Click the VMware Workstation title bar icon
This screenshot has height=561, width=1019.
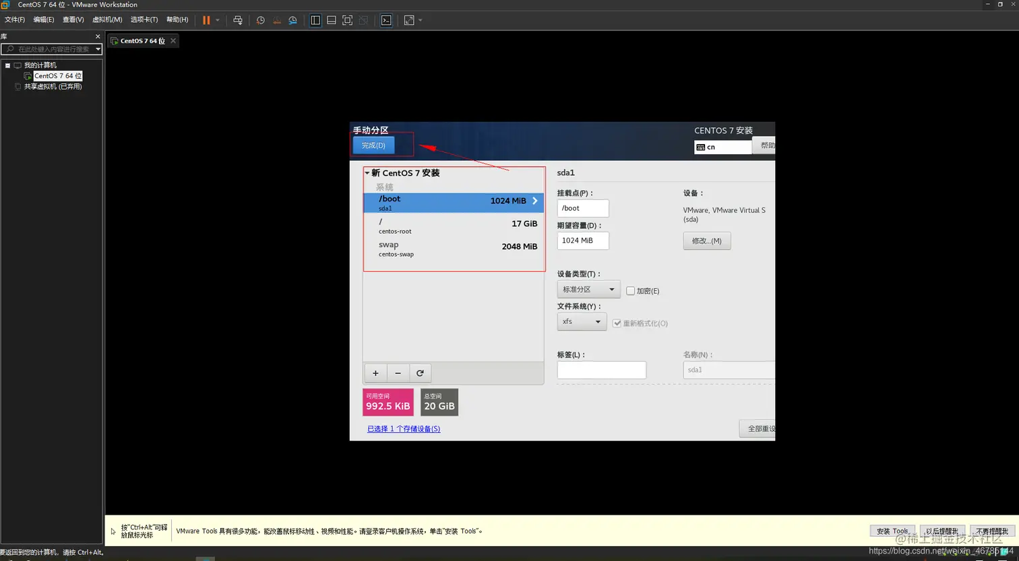click(5, 5)
